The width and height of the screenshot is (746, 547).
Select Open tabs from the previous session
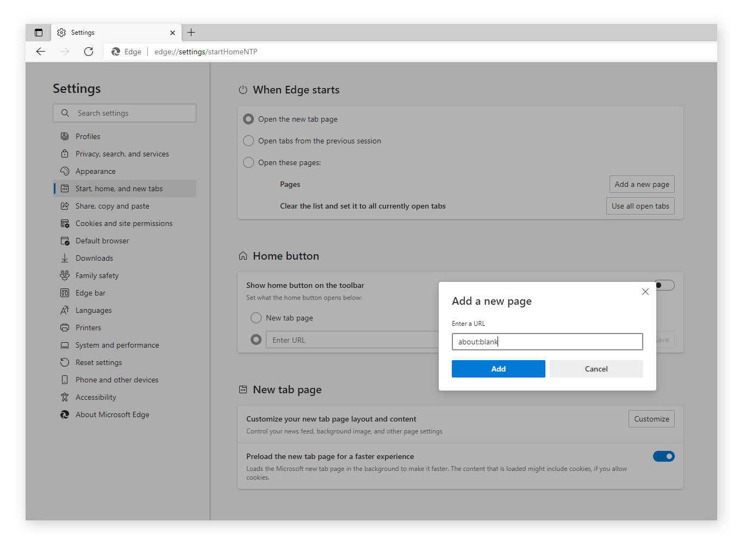(x=248, y=141)
